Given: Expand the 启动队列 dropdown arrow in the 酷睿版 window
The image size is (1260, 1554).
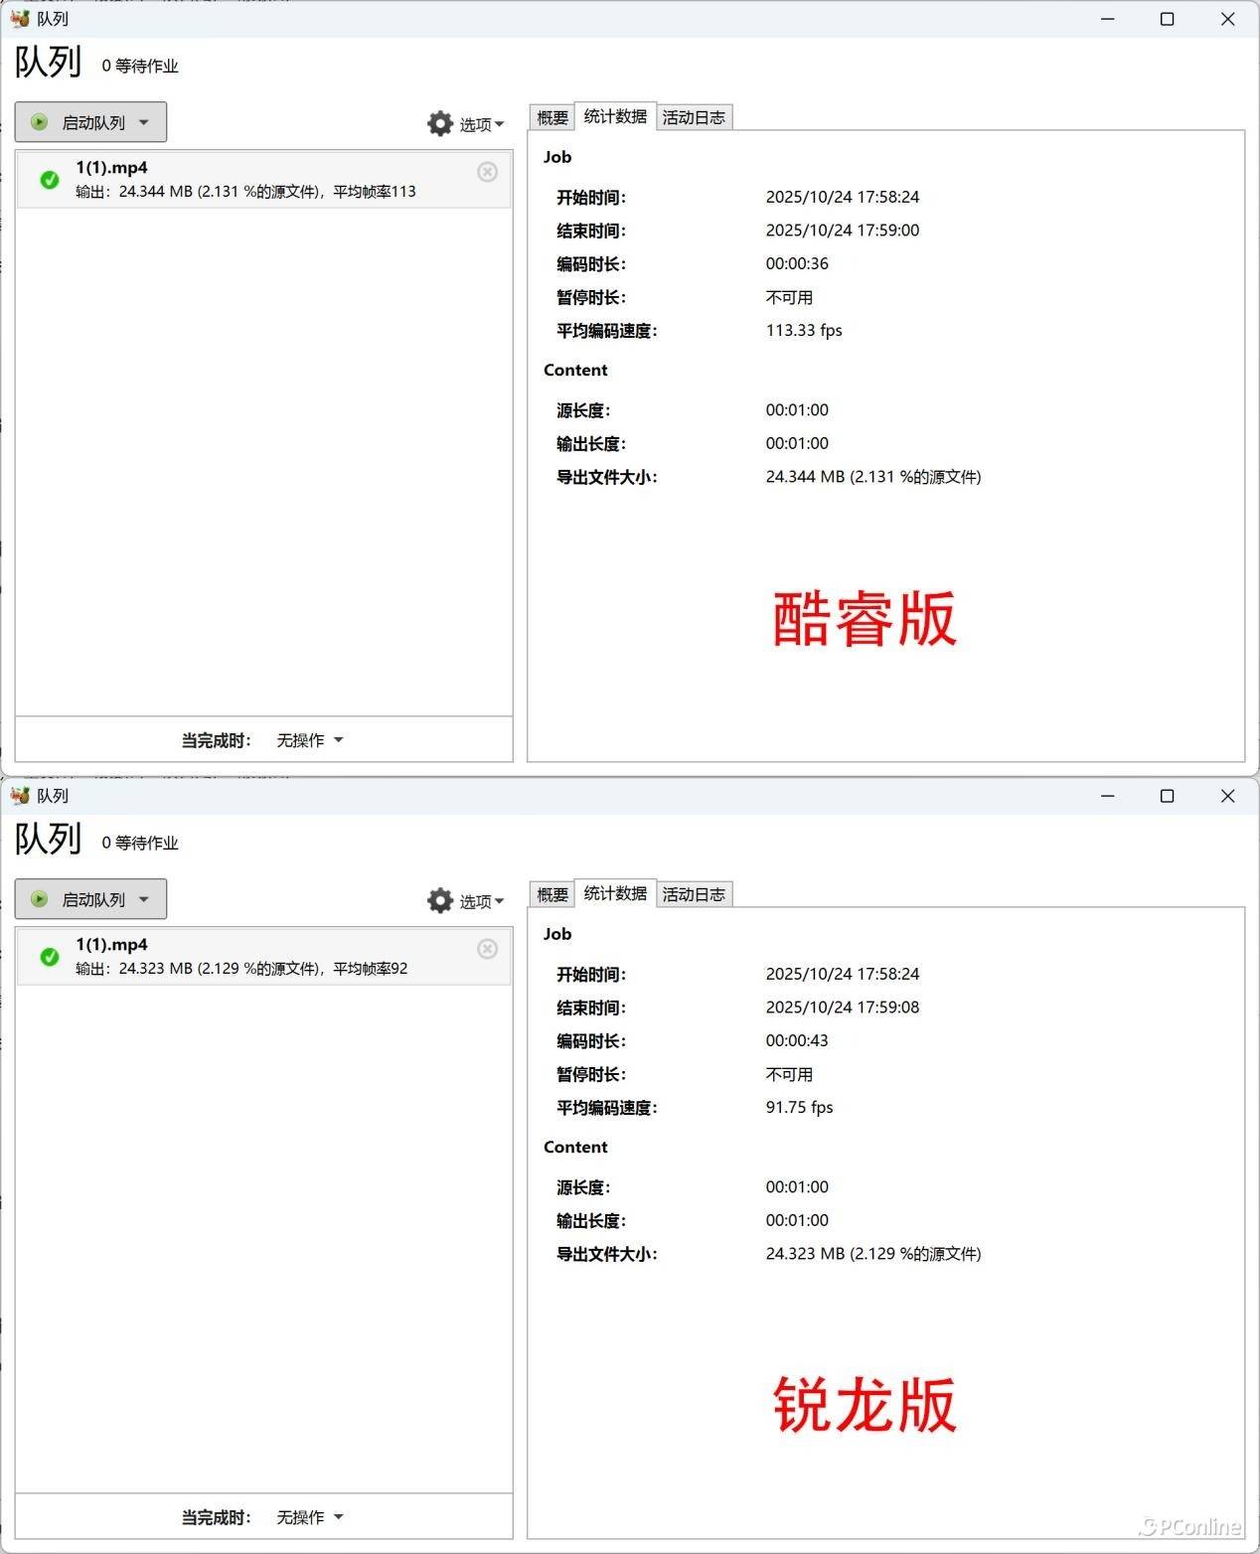Looking at the screenshot, I should [144, 122].
